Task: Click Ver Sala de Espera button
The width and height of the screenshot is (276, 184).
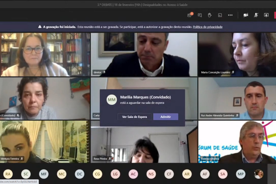Action: click(134, 117)
